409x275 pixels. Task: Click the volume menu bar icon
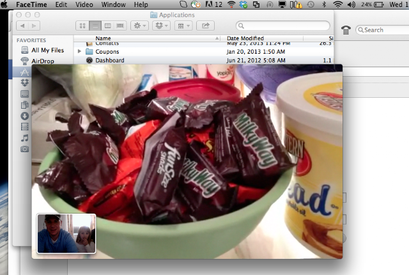click(351, 4)
